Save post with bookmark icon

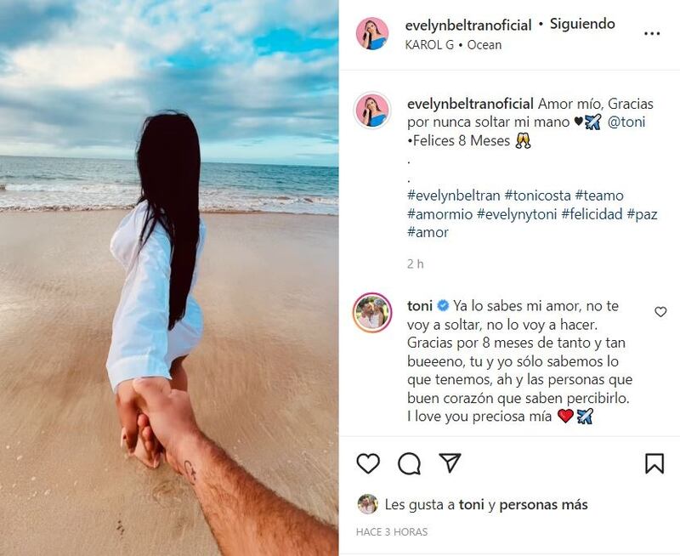(654, 463)
